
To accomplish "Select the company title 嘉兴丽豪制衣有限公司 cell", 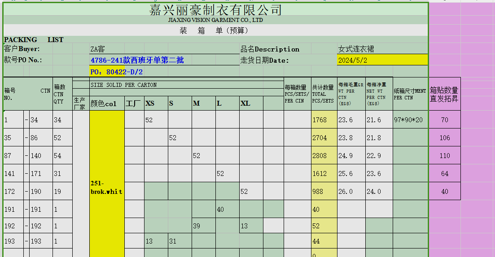I will (x=215, y=9).
